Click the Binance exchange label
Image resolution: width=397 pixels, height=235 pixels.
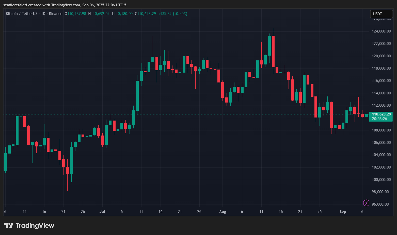click(x=56, y=14)
